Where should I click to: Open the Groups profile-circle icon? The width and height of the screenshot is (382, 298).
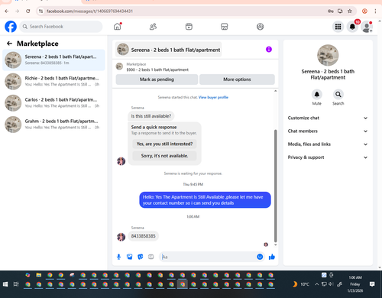(260, 27)
